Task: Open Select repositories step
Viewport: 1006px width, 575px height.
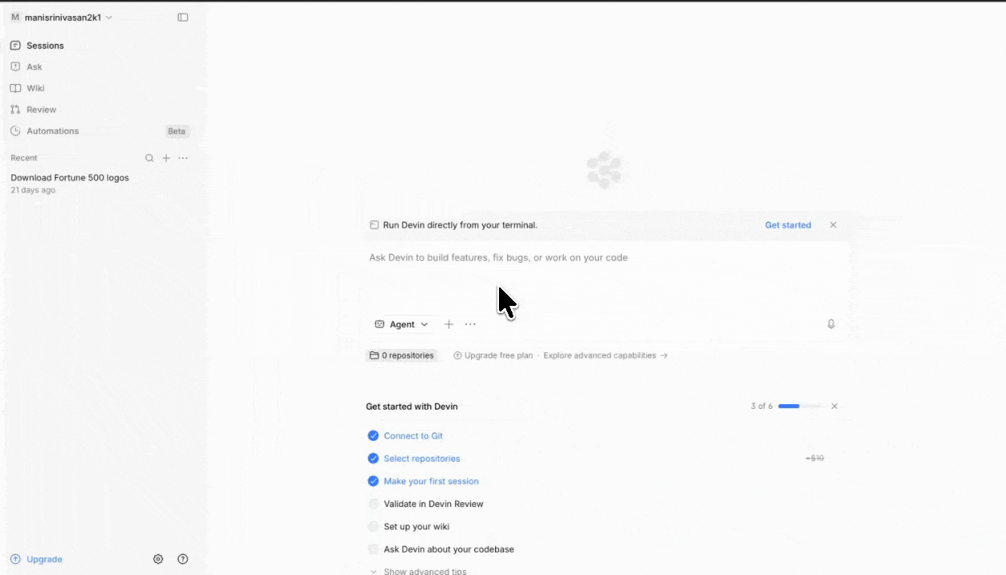Action: click(422, 458)
